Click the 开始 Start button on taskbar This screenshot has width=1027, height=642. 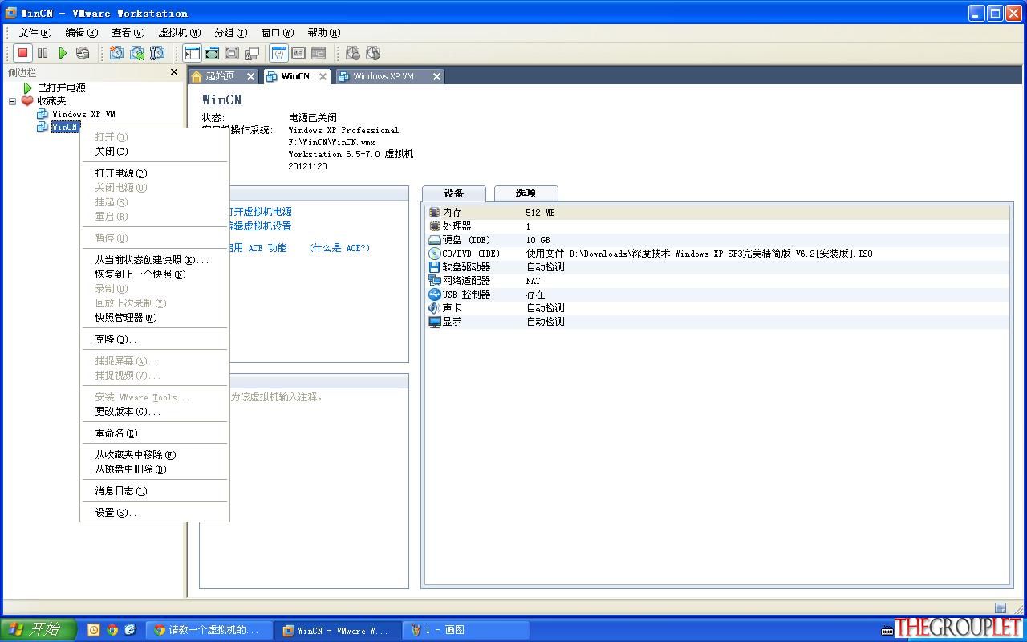(38, 630)
